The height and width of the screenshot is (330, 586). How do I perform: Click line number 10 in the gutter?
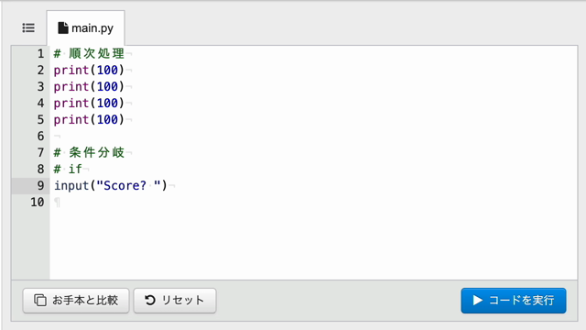[x=38, y=202]
